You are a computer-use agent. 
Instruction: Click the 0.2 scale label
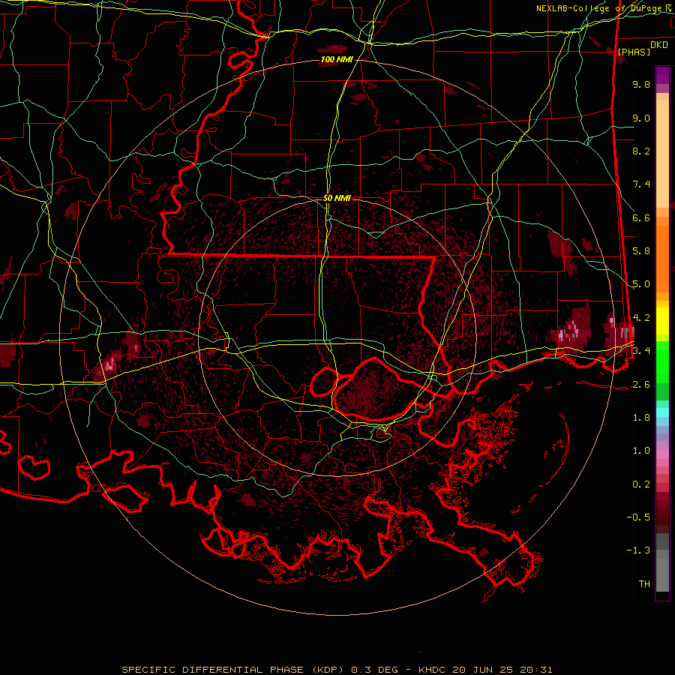point(641,484)
